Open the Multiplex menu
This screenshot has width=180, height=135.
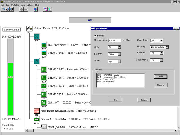[15, 5]
